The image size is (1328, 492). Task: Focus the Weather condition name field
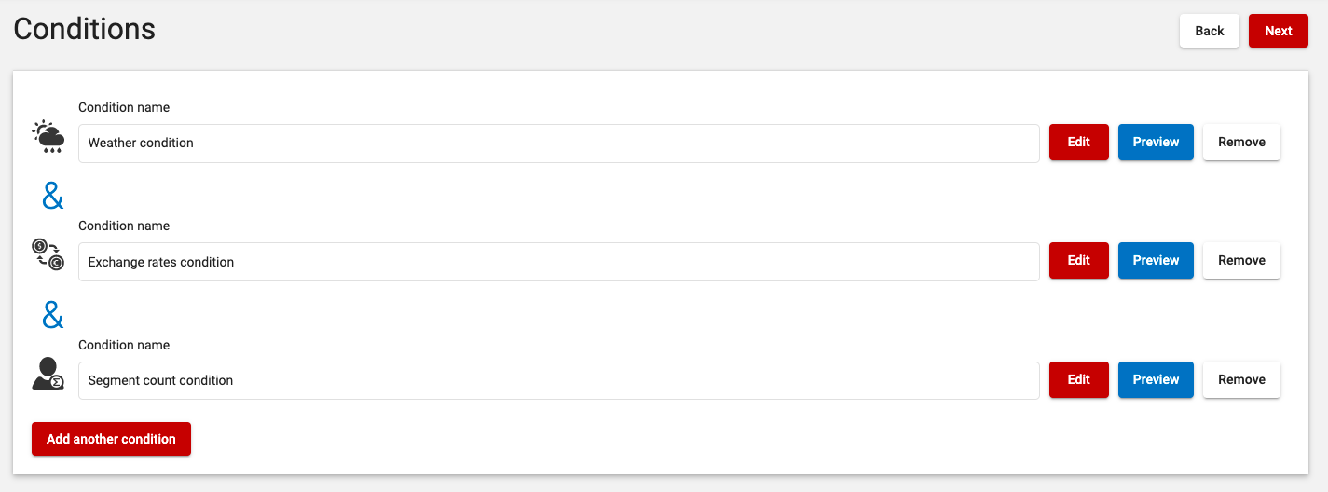(x=559, y=143)
